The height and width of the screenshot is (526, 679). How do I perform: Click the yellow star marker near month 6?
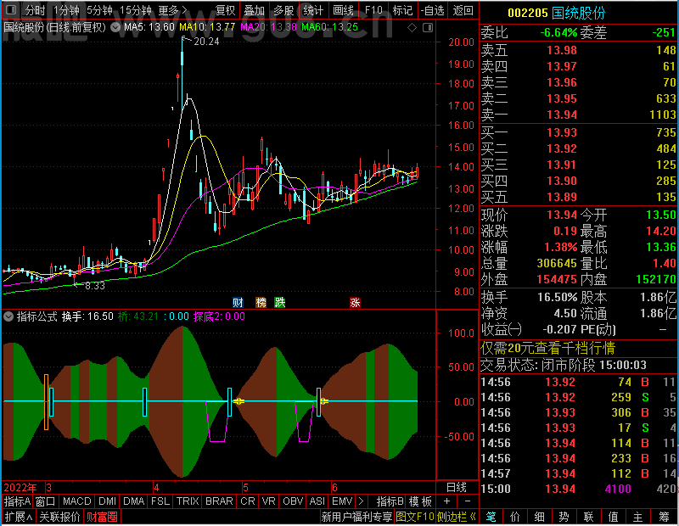point(324,401)
